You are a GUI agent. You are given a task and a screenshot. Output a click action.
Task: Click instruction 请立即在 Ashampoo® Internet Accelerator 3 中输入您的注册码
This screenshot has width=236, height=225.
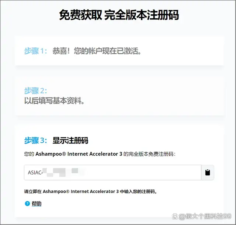[91, 192]
